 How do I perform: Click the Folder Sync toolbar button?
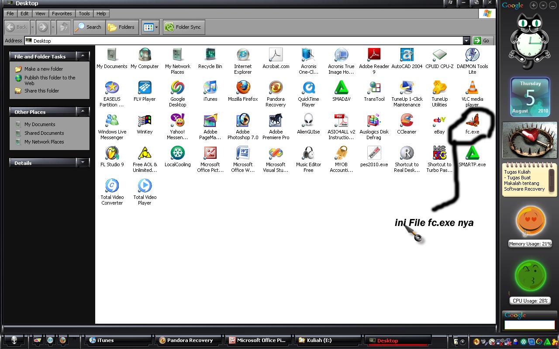(183, 27)
